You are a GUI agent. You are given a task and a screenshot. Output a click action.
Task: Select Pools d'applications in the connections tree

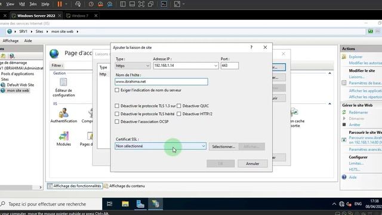coord(17,73)
